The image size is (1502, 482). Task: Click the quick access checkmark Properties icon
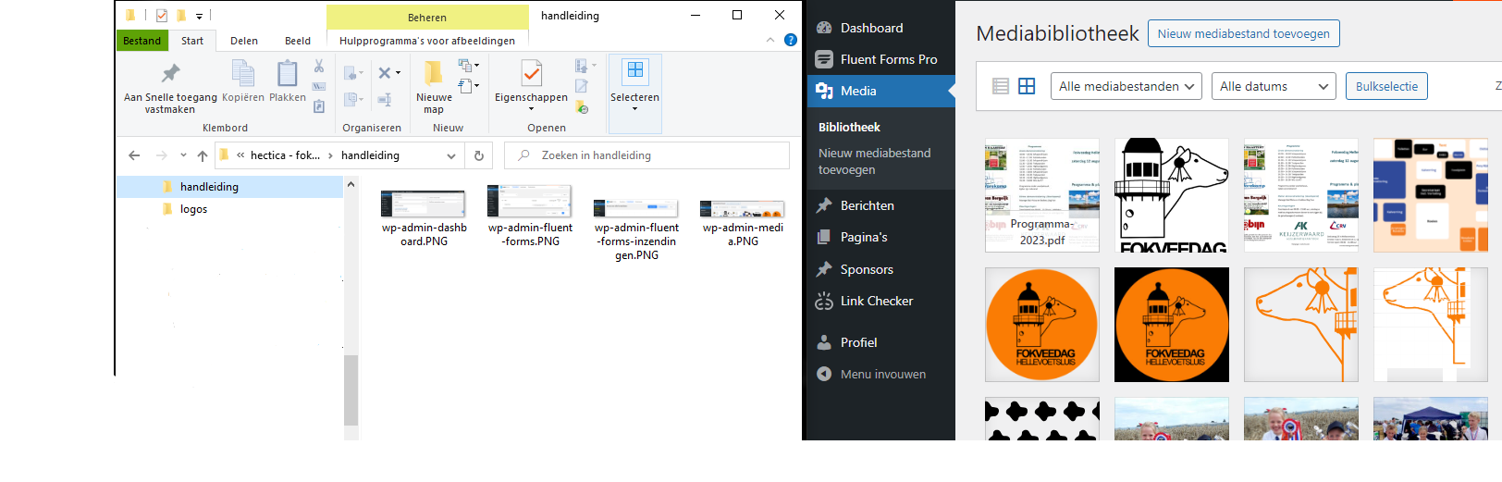point(162,15)
